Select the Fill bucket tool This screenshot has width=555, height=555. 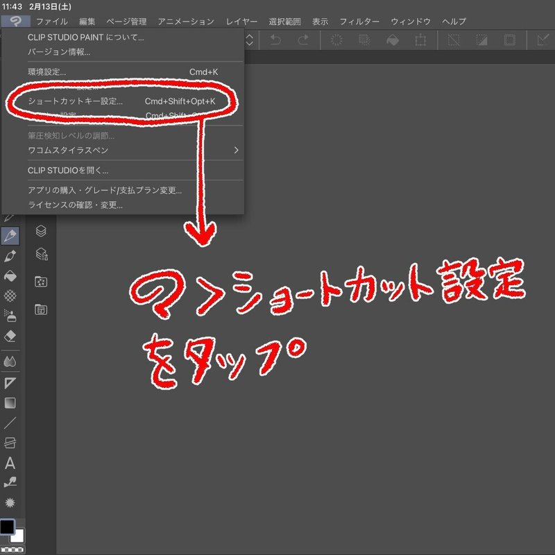tap(10, 276)
